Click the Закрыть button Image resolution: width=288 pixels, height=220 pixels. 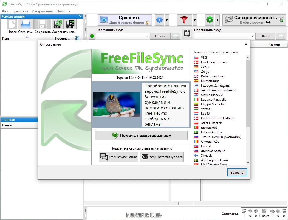click(237, 173)
